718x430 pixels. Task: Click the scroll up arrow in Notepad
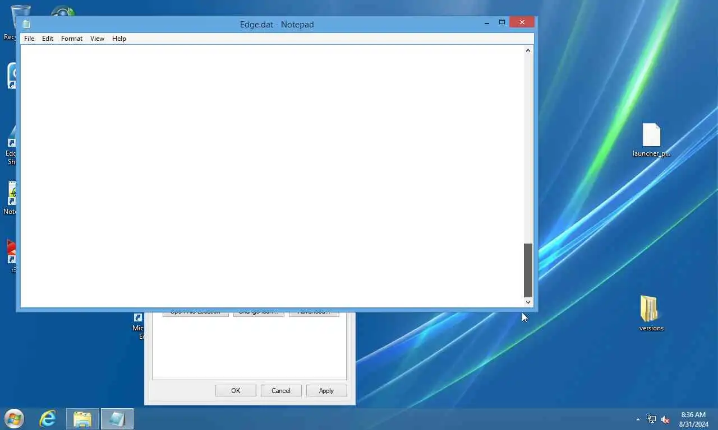click(x=528, y=50)
